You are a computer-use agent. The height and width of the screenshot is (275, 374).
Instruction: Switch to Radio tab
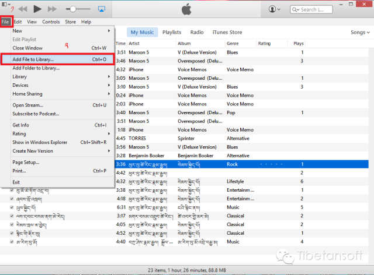tap(197, 33)
